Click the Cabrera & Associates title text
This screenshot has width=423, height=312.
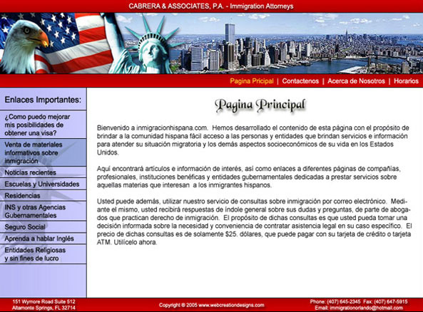211,6
